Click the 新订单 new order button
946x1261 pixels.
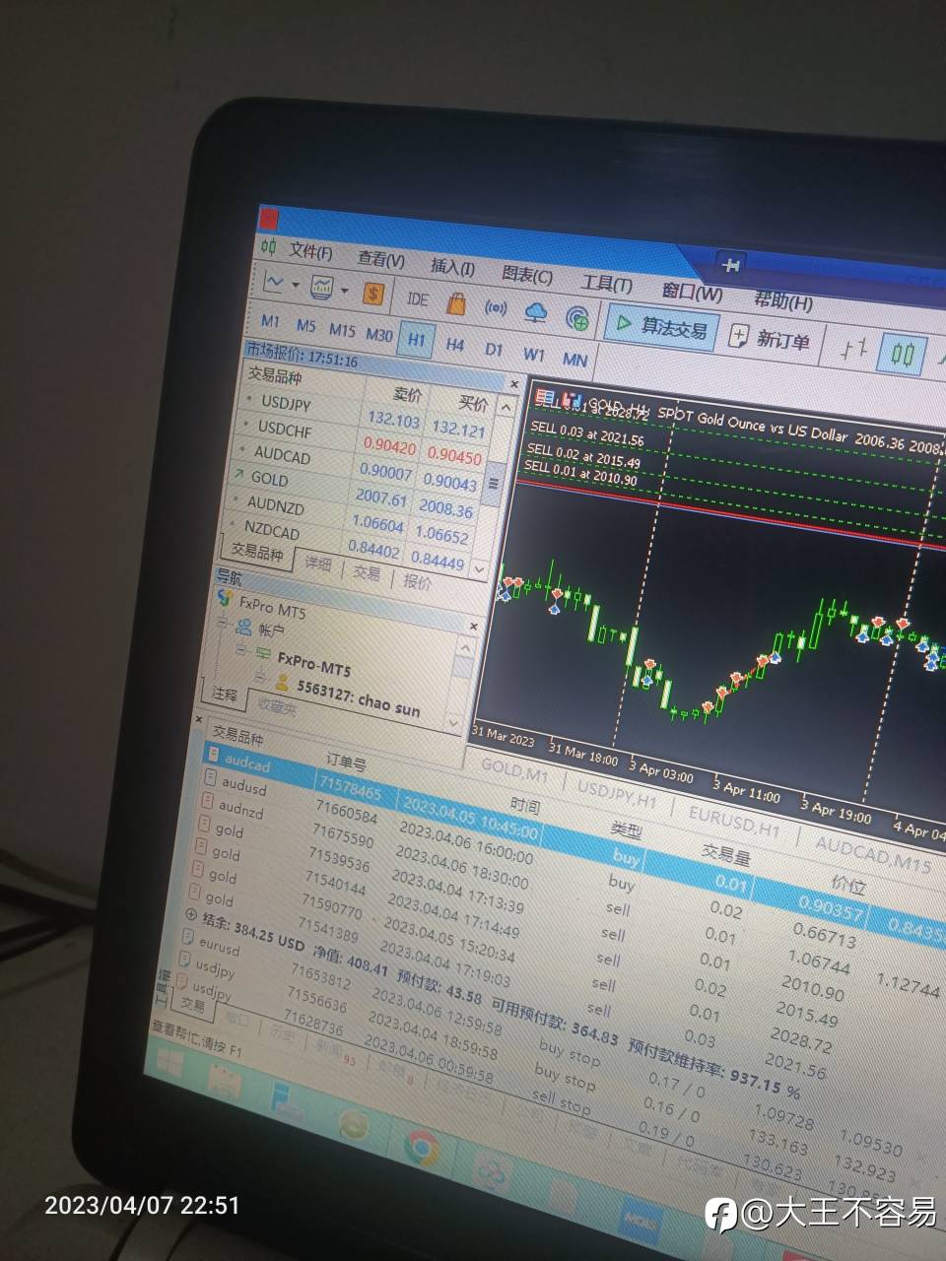pyautogui.click(x=770, y=339)
